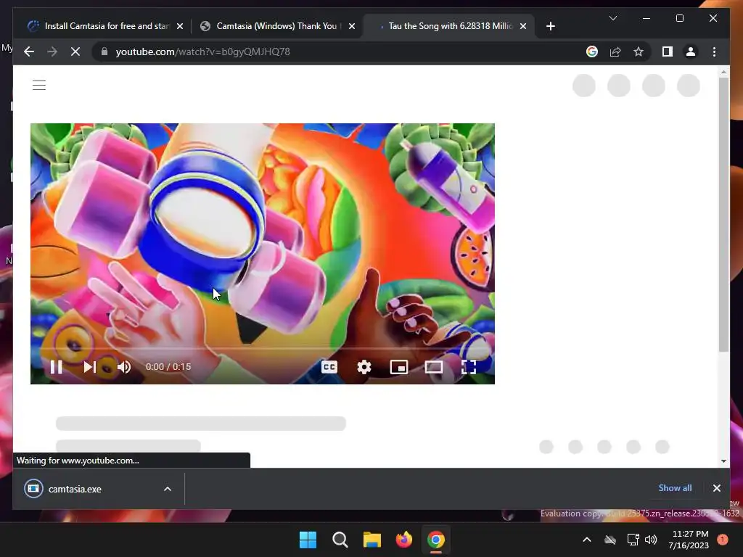Image resolution: width=743 pixels, height=557 pixels.
Task: Toggle closed captions (CC)
Action: click(329, 367)
